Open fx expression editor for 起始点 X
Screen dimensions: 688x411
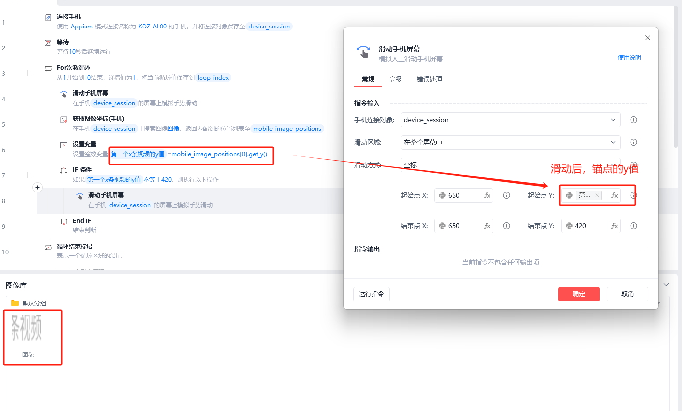[x=487, y=195]
